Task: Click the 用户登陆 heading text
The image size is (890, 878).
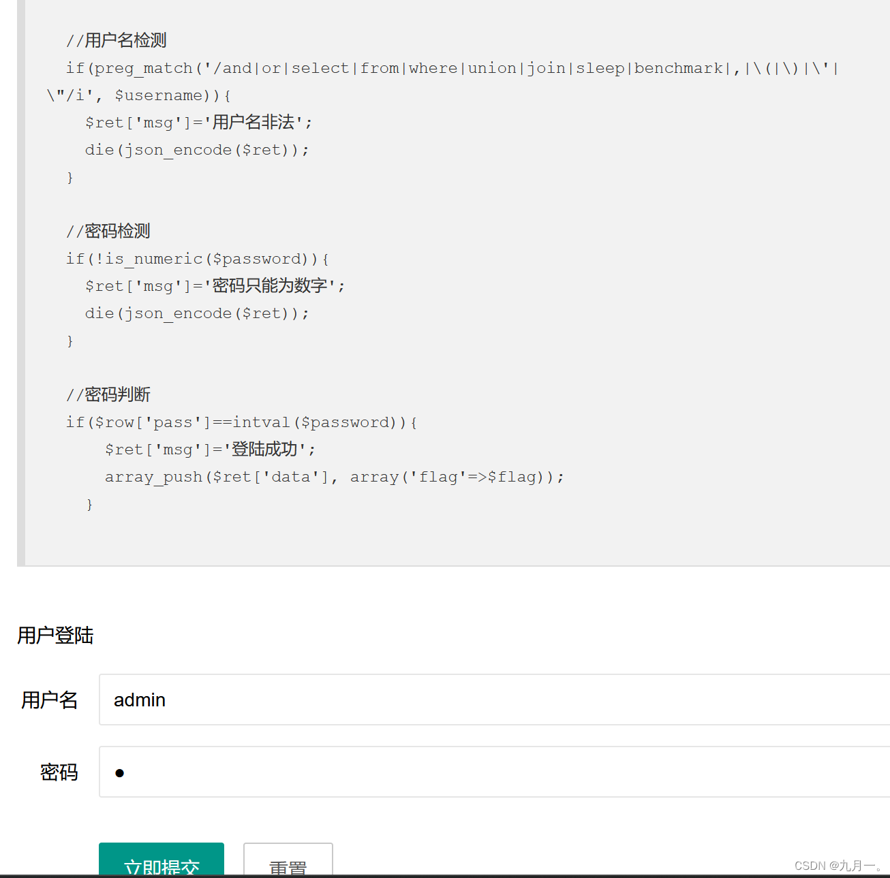Action: pyautogui.click(x=55, y=636)
